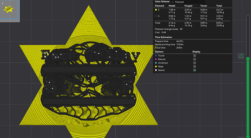Click the yellow Wipe color swatch

156,66
